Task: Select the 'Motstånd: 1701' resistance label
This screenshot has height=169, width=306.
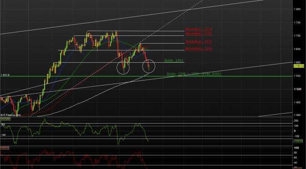Action: pyautogui.click(x=199, y=34)
